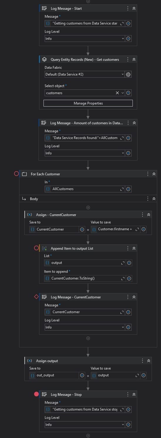Toggle breakpoint on Append Item to output List
The width and height of the screenshot is (161, 438).
click(x=36, y=248)
